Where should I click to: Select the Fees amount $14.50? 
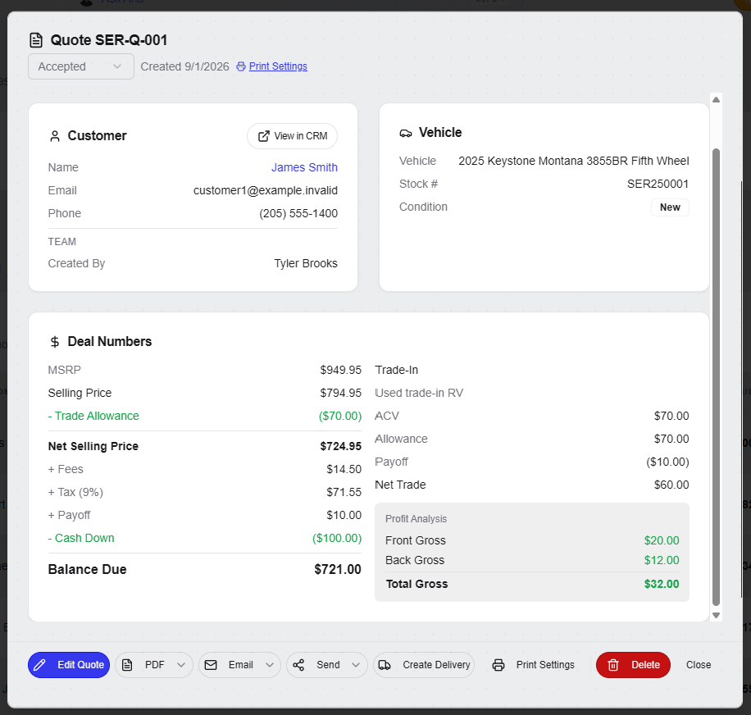click(x=344, y=469)
